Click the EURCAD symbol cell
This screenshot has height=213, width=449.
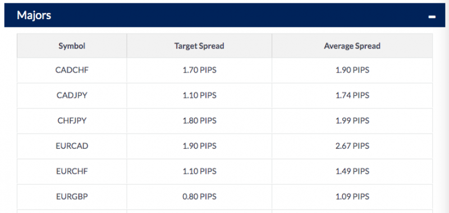[72, 146]
